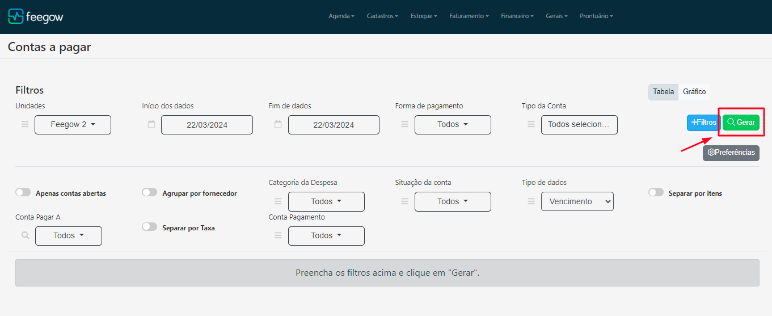Click list icon beside Conta Pagamento
The image size is (772, 316).
coord(278,235)
